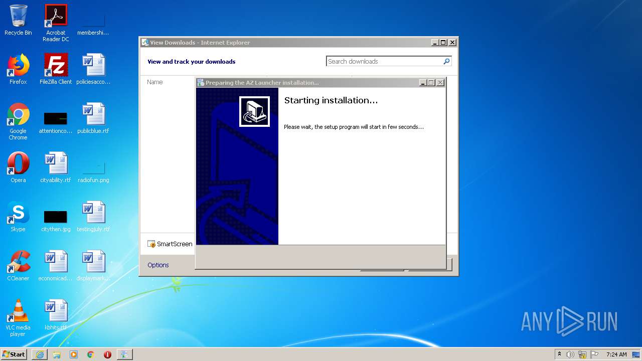Select testingjuly.rtf document
The width and height of the screenshot is (642, 361).
(93, 217)
